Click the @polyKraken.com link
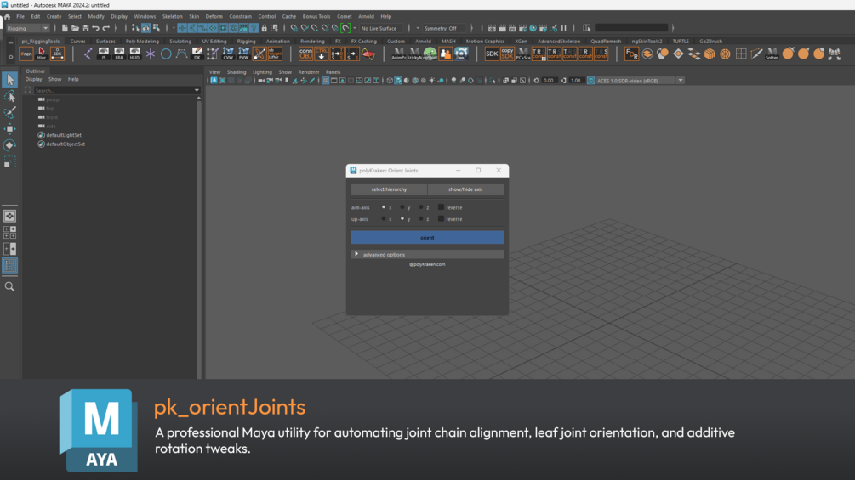Image resolution: width=855 pixels, height=480 pixels. [x=427, y=264]
